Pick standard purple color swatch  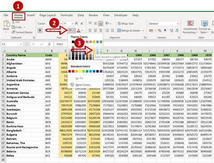tap(101, 71)
